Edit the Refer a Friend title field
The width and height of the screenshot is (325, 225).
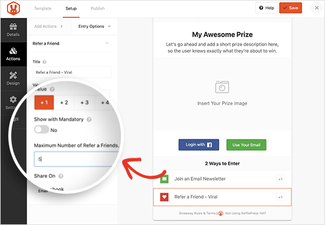pyautogui.click(x=72, y=72)
